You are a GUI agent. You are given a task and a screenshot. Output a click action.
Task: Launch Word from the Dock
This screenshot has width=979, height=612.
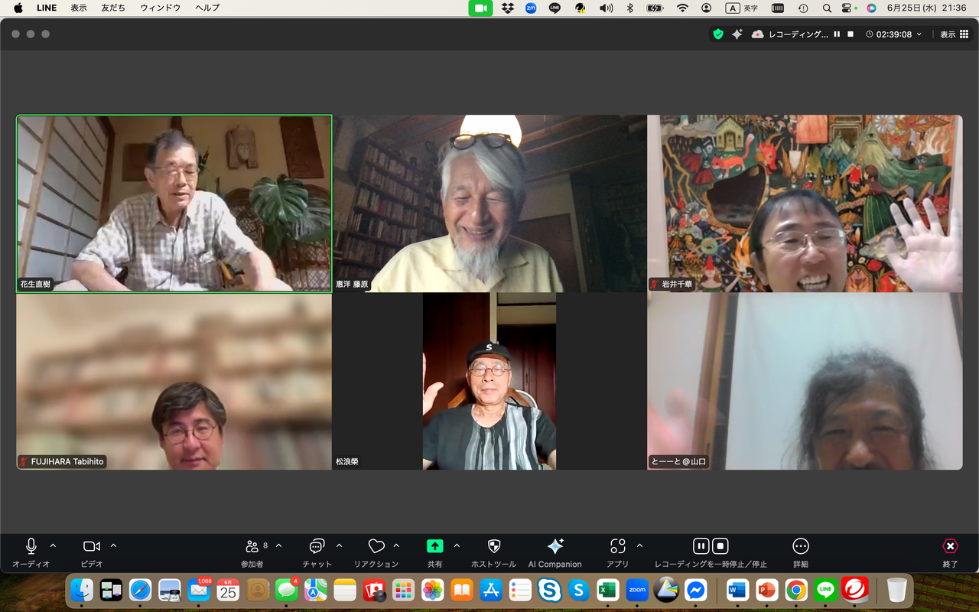tap(737, 590)
